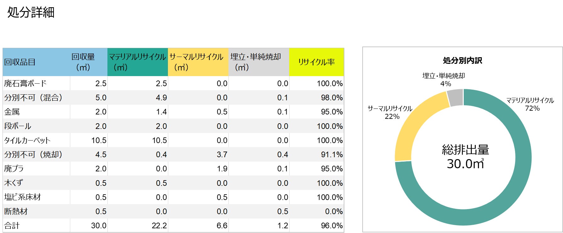Viewport: 563px width, 233px height.
Task: Select the 合計 row label
Action: pyautogui.click(x=12, y=225)
